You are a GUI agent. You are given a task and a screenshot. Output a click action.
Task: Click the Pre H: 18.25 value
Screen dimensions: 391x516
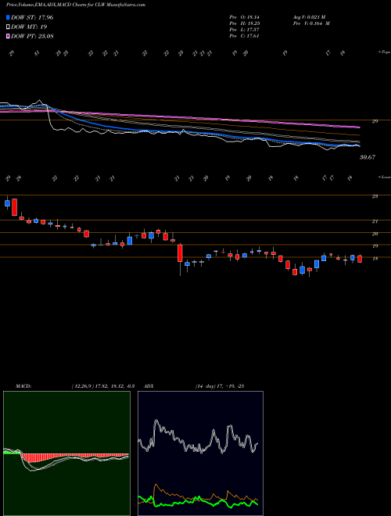click(x=245, y=23)
